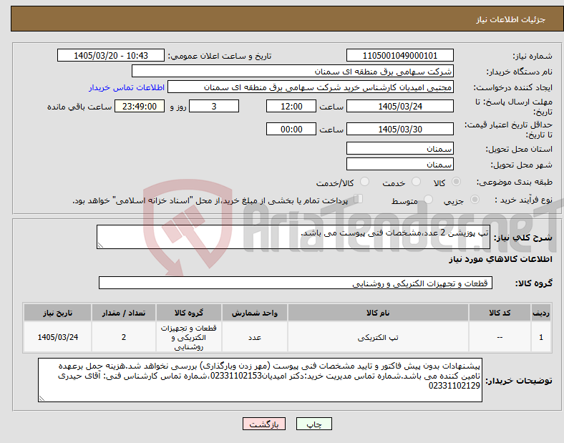The height and width of the screenshot is (443, 564).
Task: Click the کد کالا column header
Action: (500, 313)
